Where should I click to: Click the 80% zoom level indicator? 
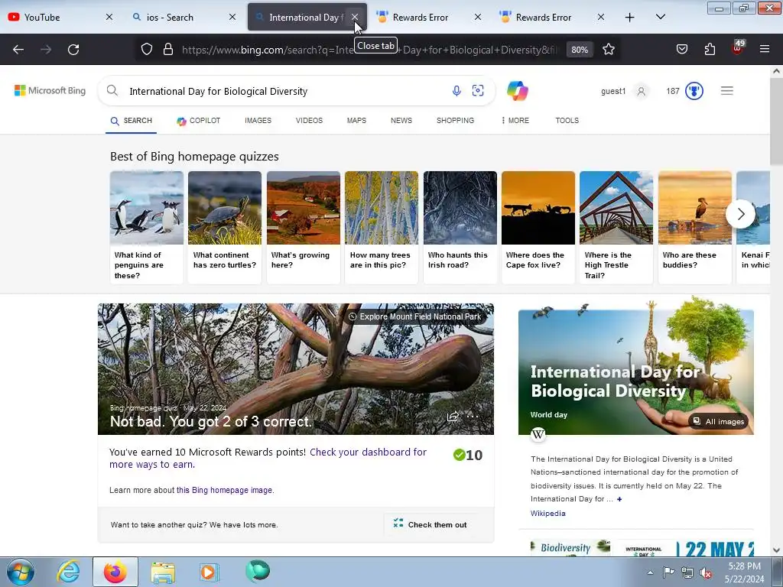tap(580, 50)
